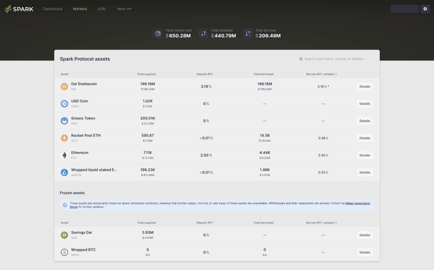Click Dai Stablecoin asset name

pos(84,84)
